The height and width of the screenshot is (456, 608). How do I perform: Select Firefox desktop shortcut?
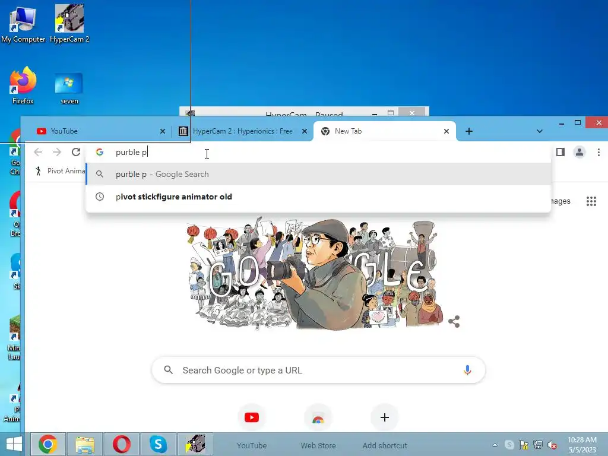click(23, 85)
